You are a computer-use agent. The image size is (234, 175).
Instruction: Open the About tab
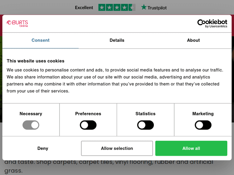coord(193,40)
